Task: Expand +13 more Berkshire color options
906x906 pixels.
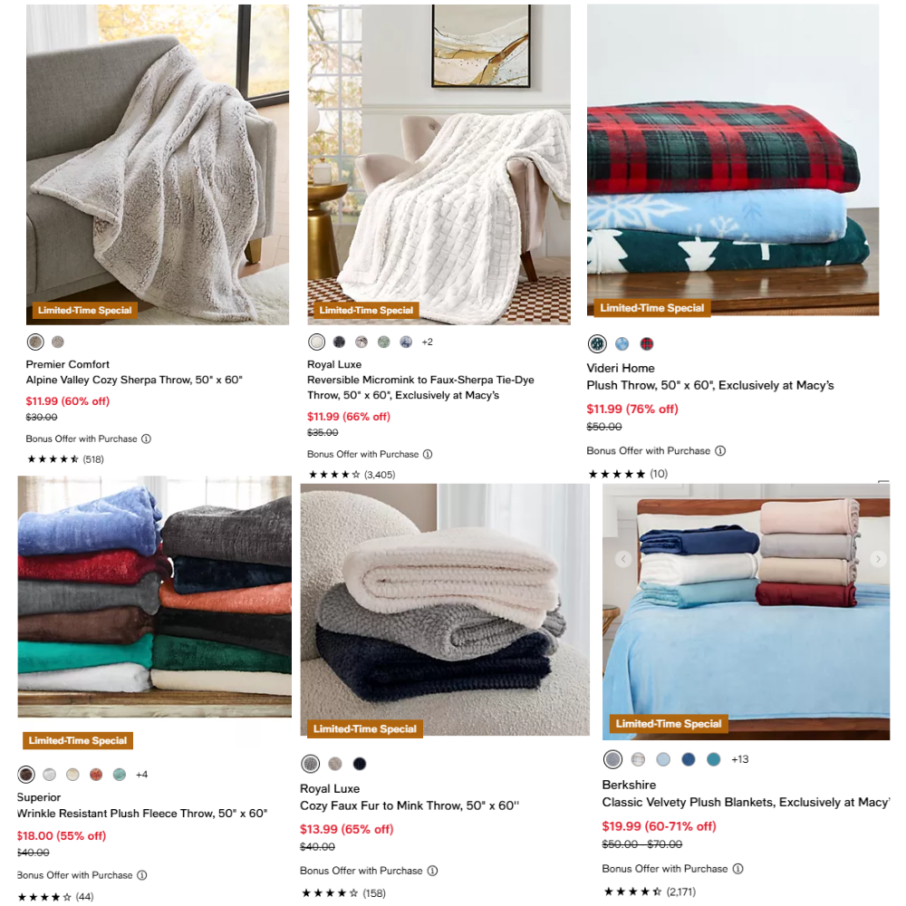Action: 739,759
